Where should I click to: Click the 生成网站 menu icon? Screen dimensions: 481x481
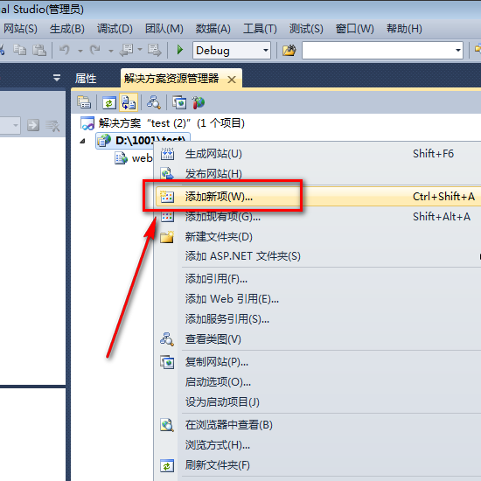(168, 154)
